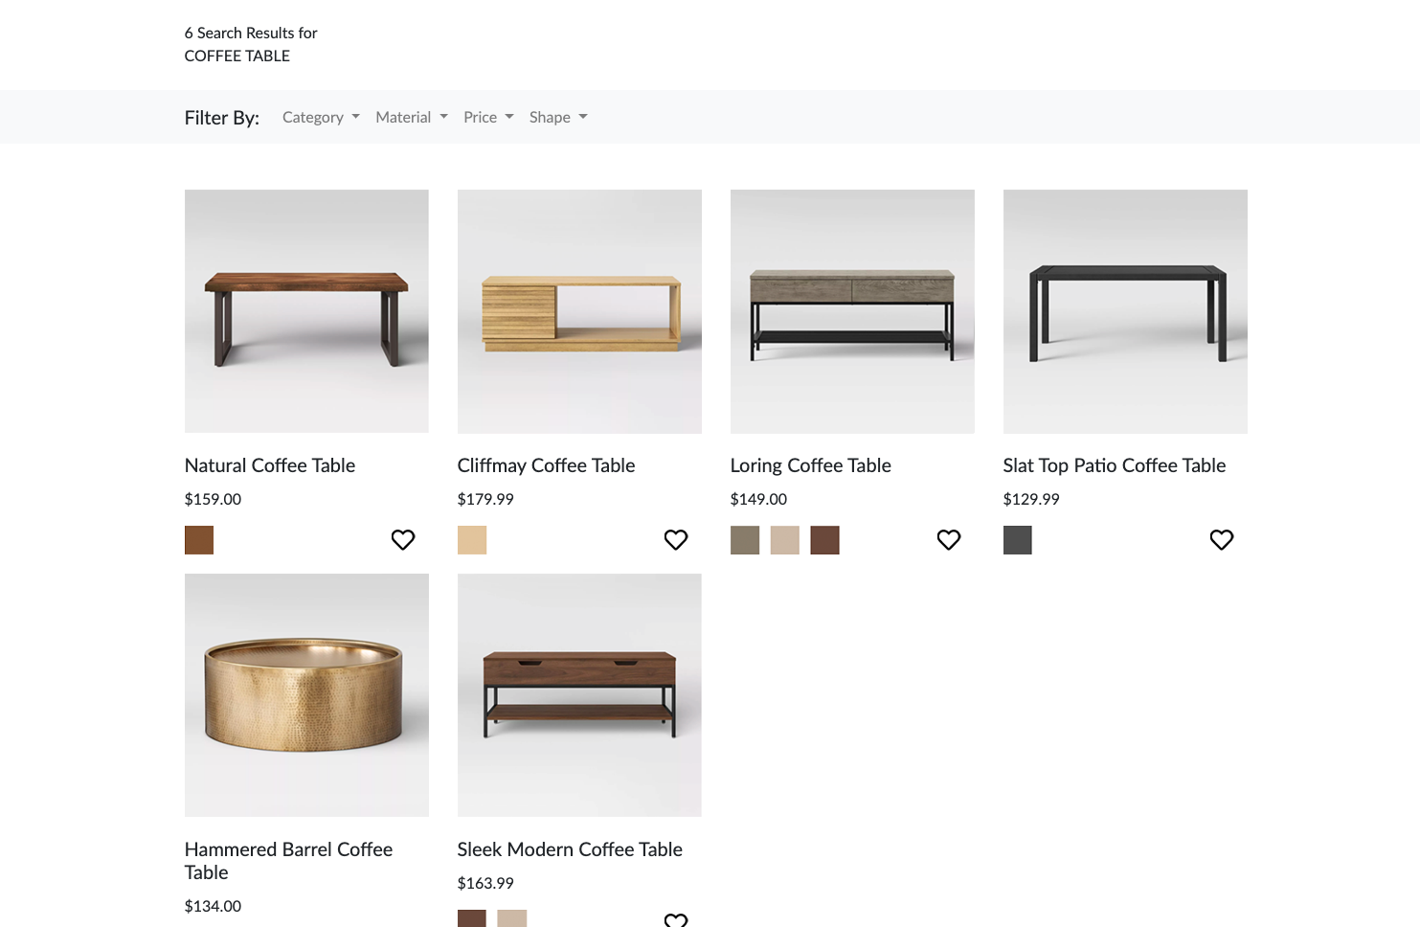1420x927 pixels.
Task: Choose dark brown swatch for Loring table
Action: click(824, 540)
